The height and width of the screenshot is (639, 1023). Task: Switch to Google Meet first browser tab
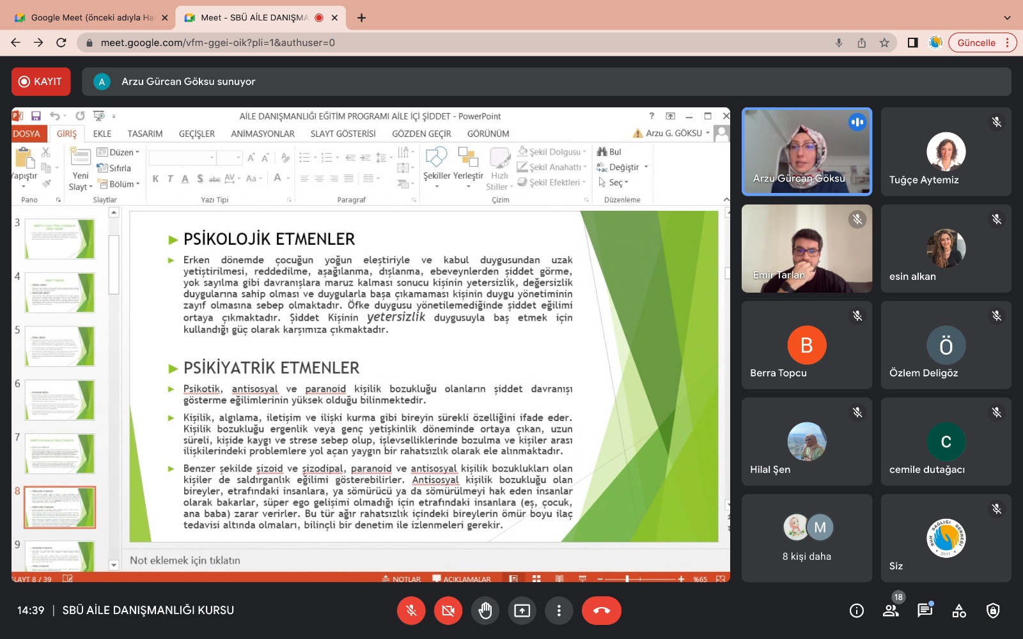click(x=90, y=18)
